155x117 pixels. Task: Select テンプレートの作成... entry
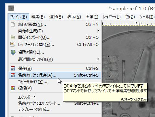(55, 110)
